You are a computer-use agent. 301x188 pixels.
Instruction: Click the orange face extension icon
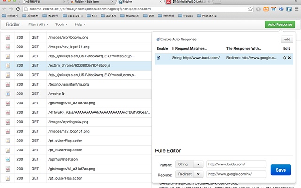pos(266,9)
